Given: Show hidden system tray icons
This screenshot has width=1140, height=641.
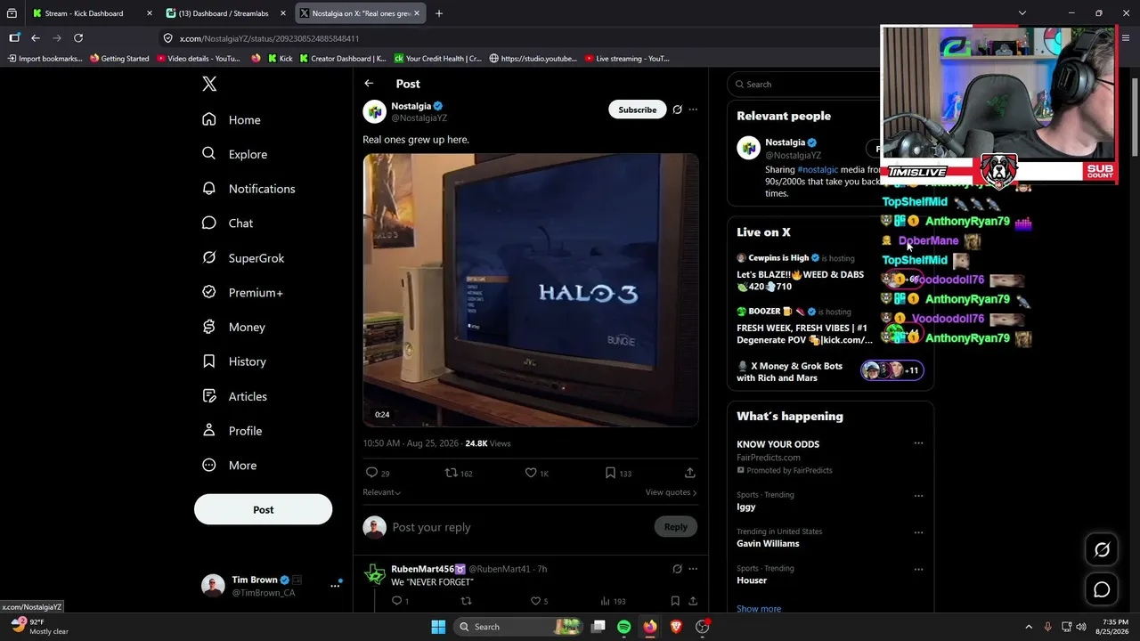Looking at the screenshot, I should pyautogui.click(x=1029, y=627).
